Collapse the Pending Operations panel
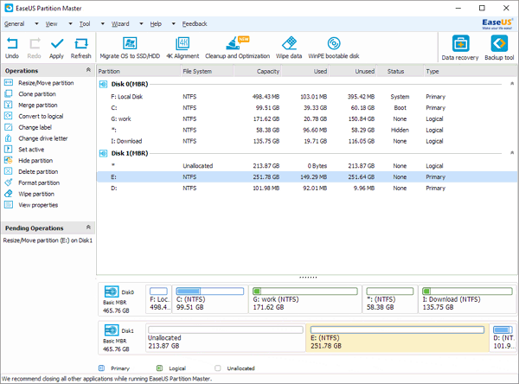This screenshot has width=519, height=384. [88, 227]
